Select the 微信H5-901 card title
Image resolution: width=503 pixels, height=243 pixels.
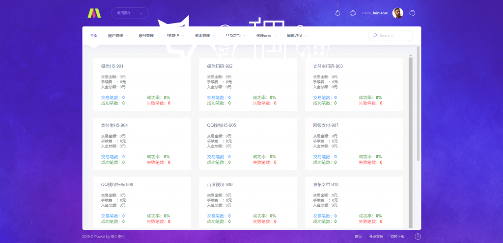point(112,66)
